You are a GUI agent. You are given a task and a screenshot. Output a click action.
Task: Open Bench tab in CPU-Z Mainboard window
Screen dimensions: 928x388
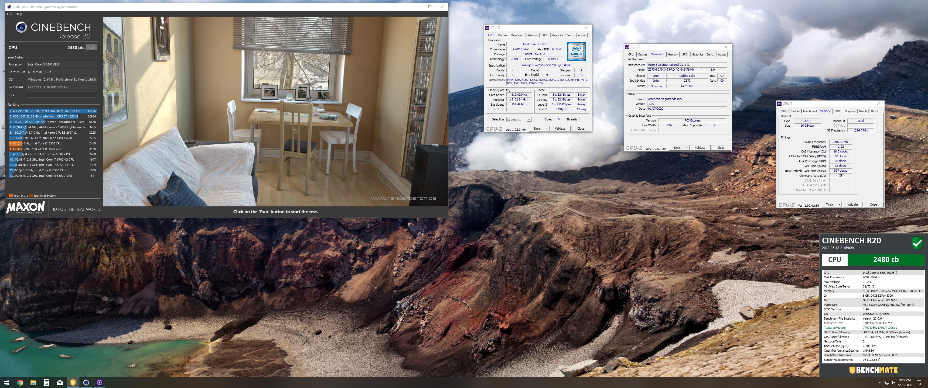pos(710,54)
